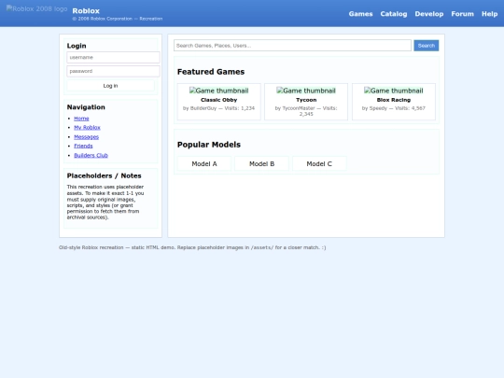Open the Messages link
The width and height of the screenshot is (504, 378).
click(x=86, y=136)
